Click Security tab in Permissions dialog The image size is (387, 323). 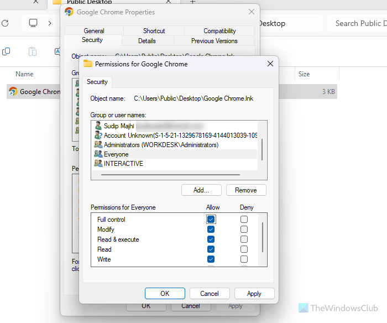97,82
